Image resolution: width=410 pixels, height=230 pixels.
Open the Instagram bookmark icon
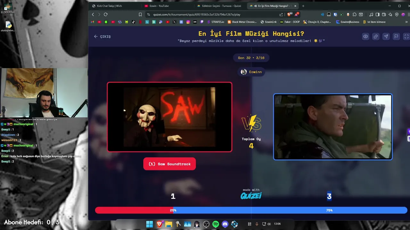tap(188, 22)
